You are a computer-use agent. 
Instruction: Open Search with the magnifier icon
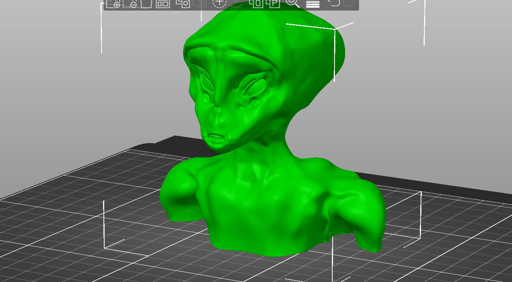coord(293,3)
